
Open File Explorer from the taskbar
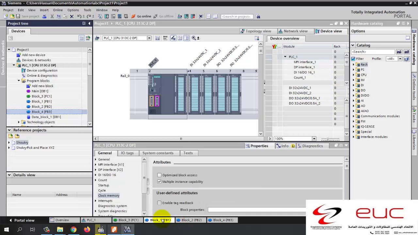click(x=60, y=229)
